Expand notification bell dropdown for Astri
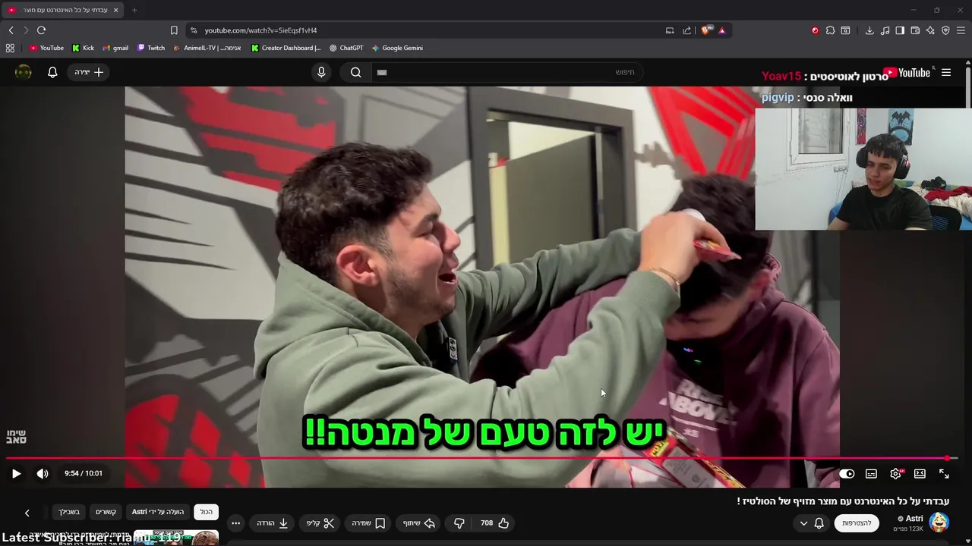 coord(811,522)
